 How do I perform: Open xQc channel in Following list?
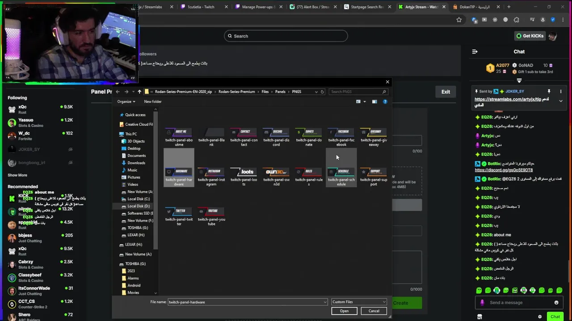(x=40, y=109)
